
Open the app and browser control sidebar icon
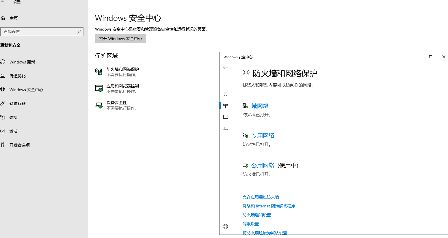pyautogui.click(x=226, y=117)
